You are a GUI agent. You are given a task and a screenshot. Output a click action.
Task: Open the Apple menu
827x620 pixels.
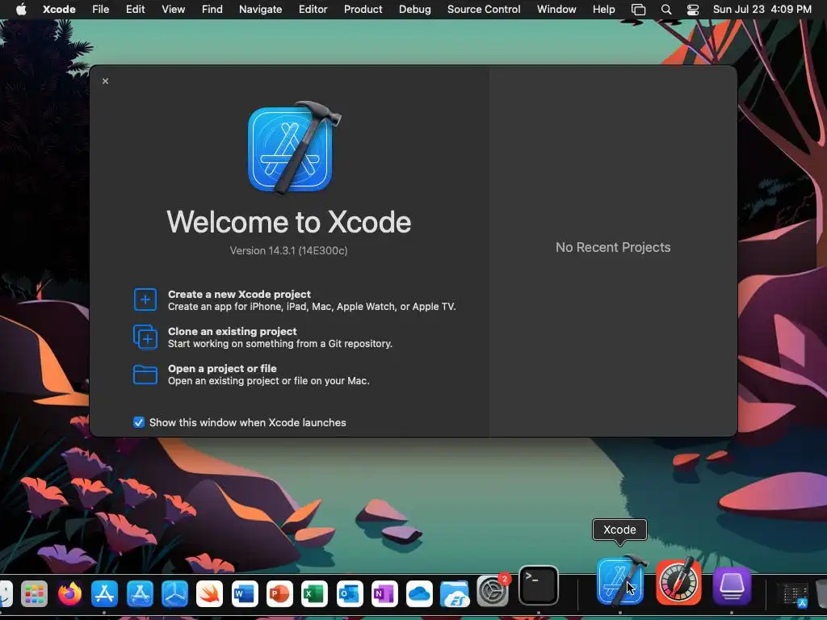click(21, 10)
